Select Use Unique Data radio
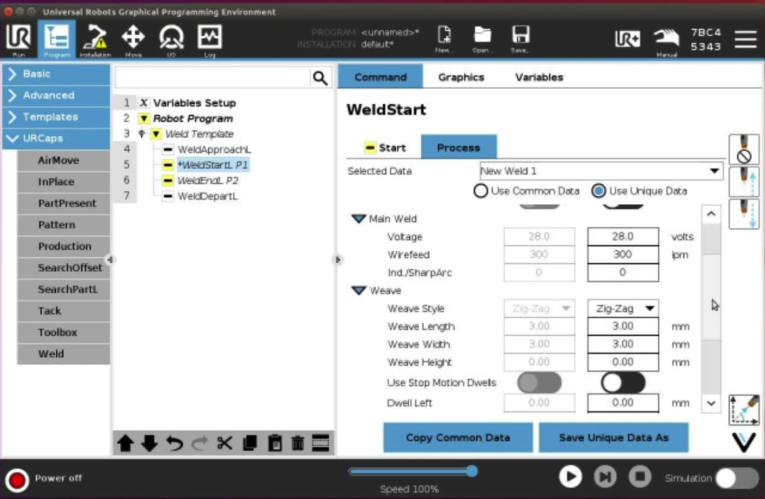Screen dimensions: 765x499 pyautogui.click(x=599, y=190)
